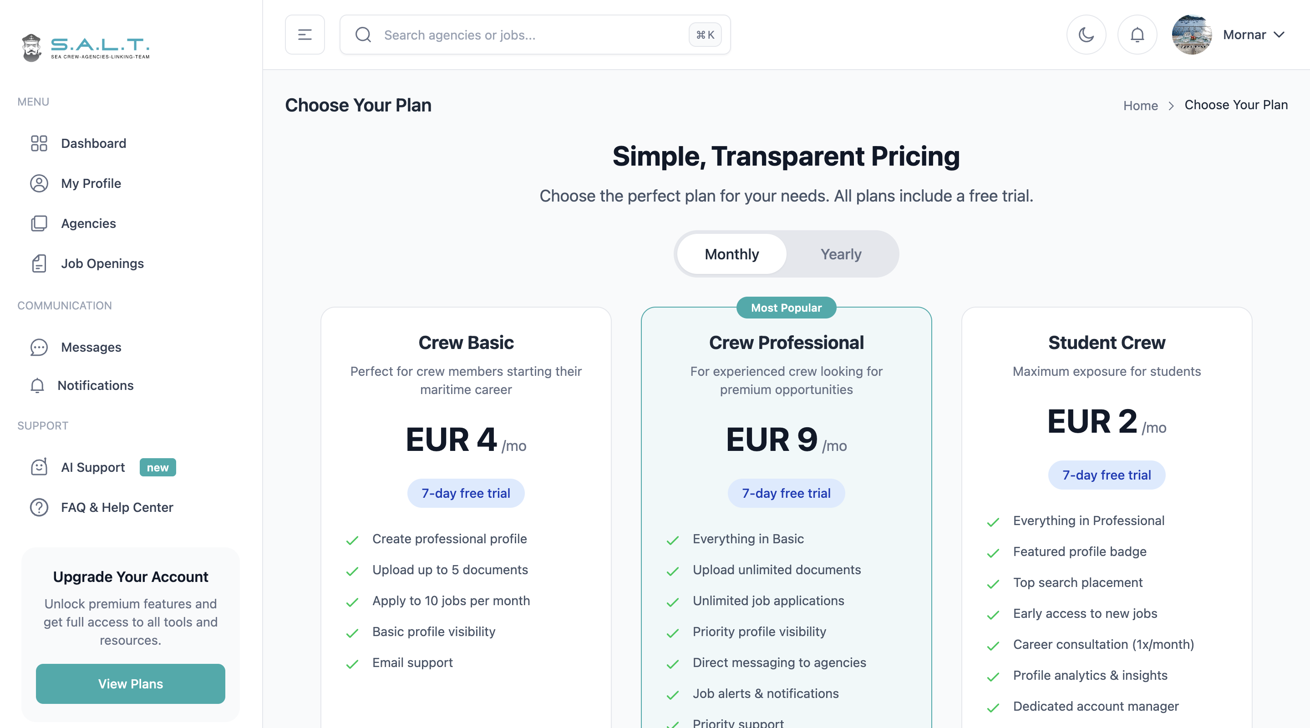Viewport: 1310px width, 728px height.
Task: Check Notifications from the sidebar
Action: pos(96,385)
